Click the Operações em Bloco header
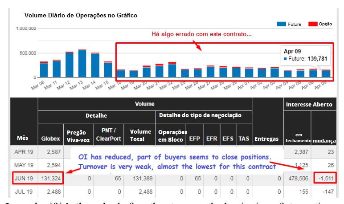Viewport: 344px width, 204px height. (171, 135)
